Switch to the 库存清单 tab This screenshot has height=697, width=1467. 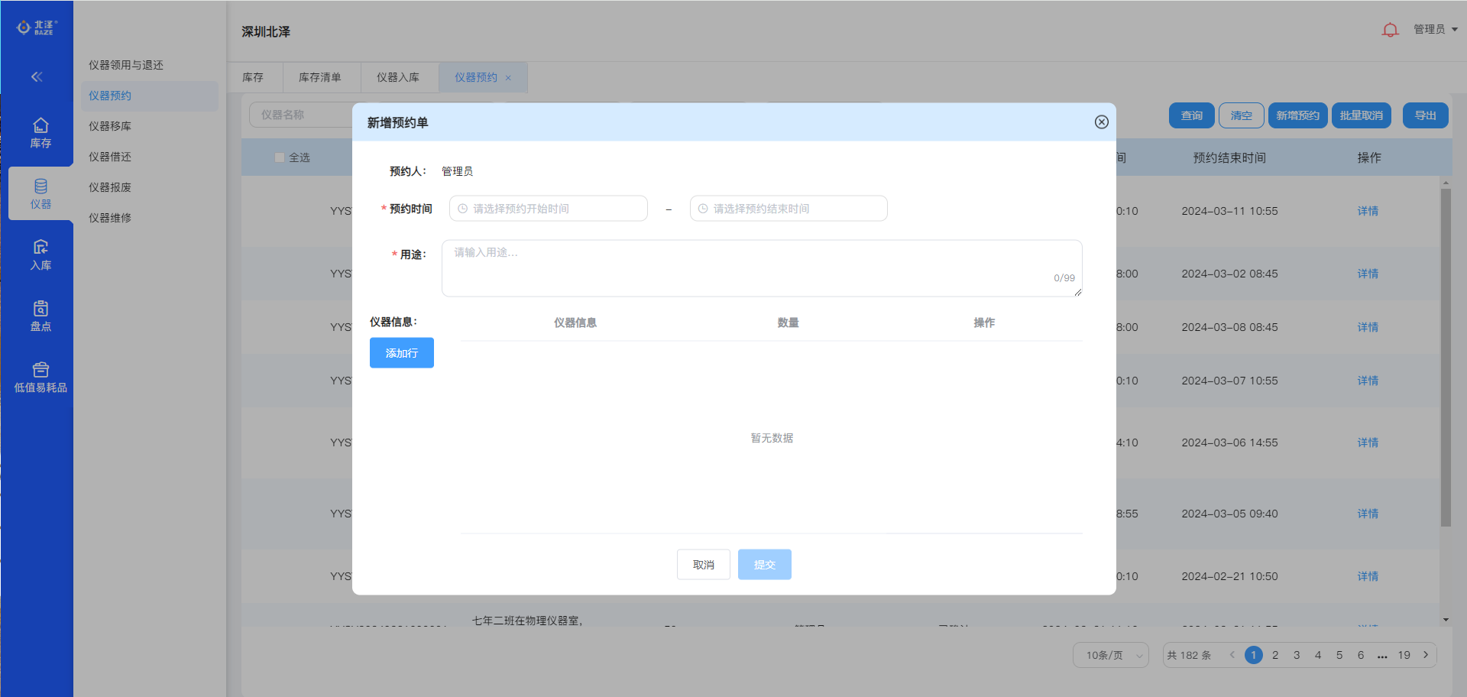point(319,77)
